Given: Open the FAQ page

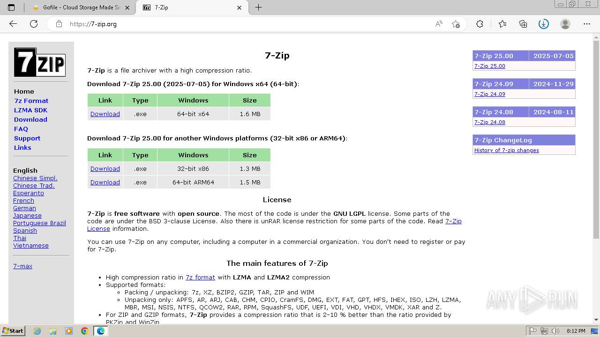Looking at the screenshot, I should coord(21,129).
